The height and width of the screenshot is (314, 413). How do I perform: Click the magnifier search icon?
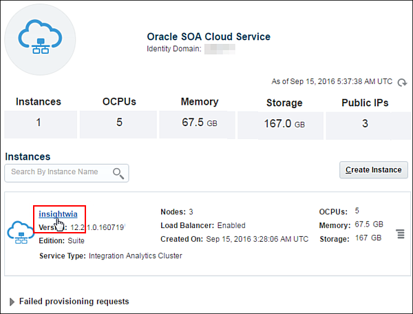click(x=118, y=173)
